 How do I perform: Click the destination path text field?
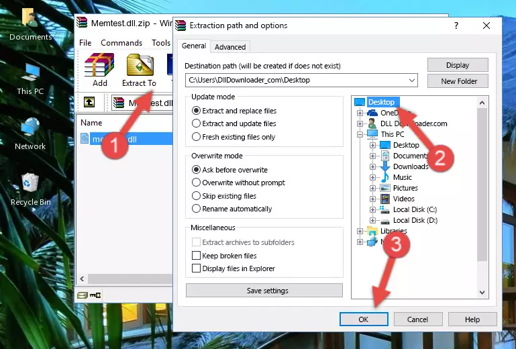(301, 80)
